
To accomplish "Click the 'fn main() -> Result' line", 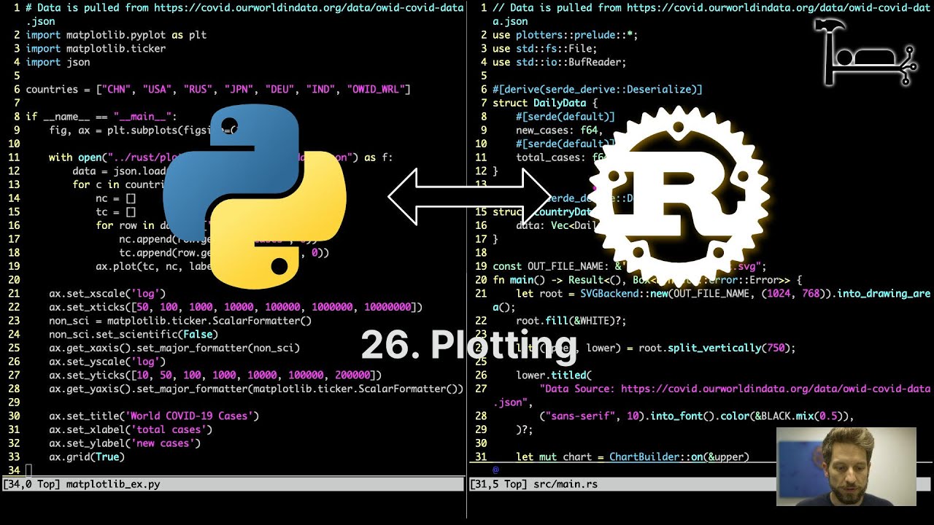I will (x=647, y=280).
